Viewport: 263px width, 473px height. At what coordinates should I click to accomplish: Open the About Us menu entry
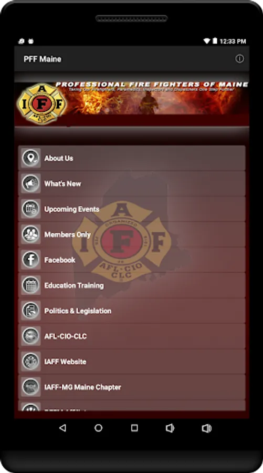pos(132,158)
